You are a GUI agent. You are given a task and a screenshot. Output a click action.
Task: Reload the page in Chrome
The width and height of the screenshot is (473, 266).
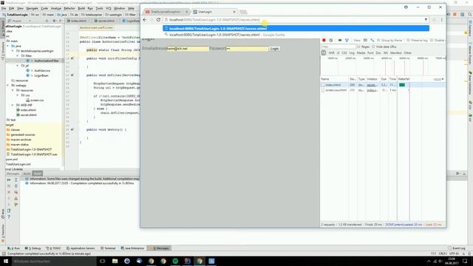(x=158, y=20)
